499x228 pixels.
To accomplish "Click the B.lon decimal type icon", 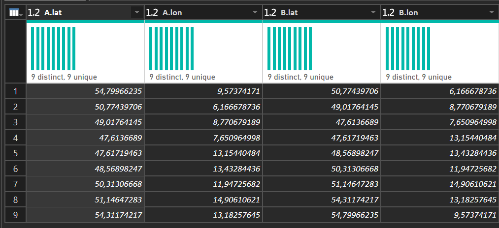I will point(389,12).
